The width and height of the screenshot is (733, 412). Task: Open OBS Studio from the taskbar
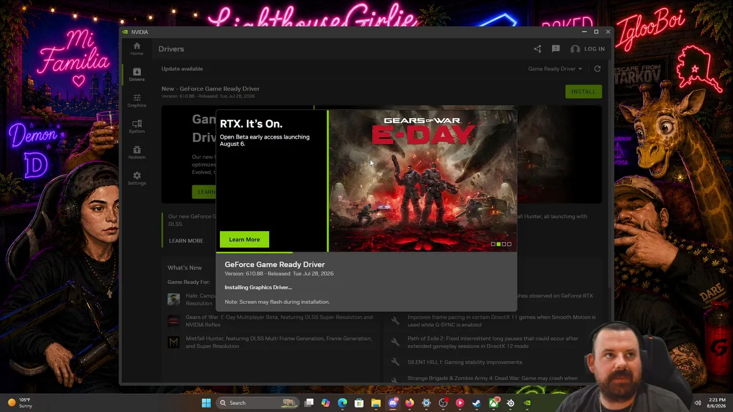point(443,403)
